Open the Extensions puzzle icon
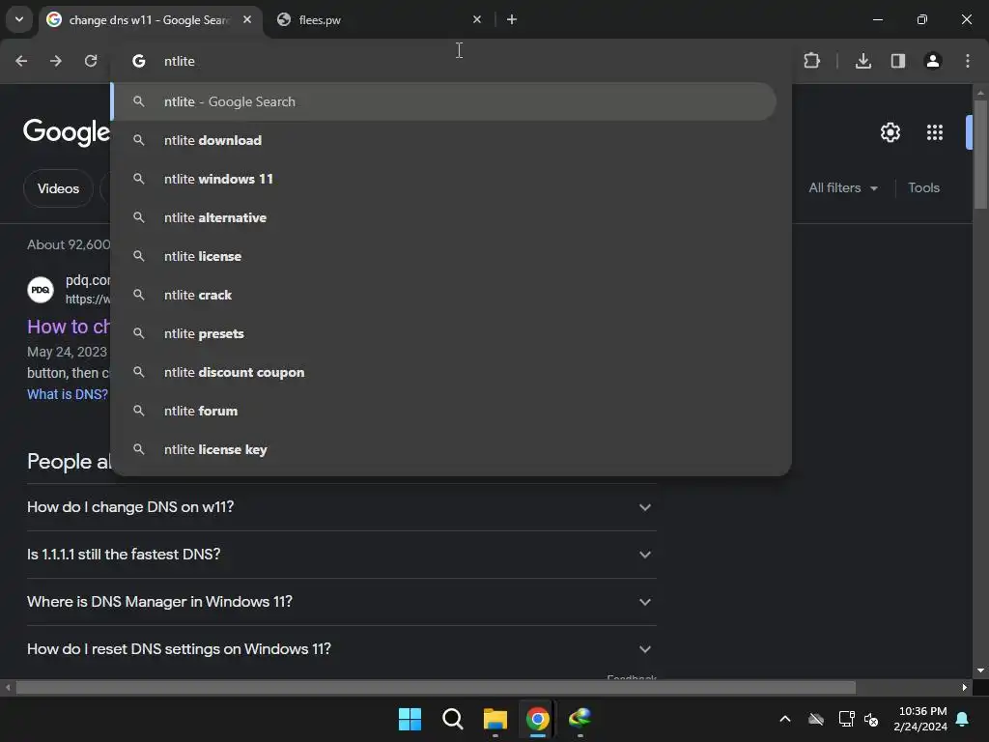 811,61
